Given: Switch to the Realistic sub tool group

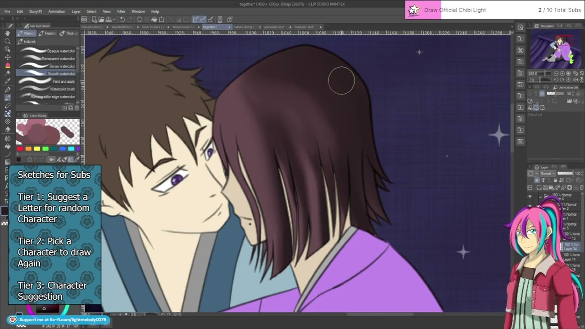Looking at the screenshot, I should (x=48, y=33).
